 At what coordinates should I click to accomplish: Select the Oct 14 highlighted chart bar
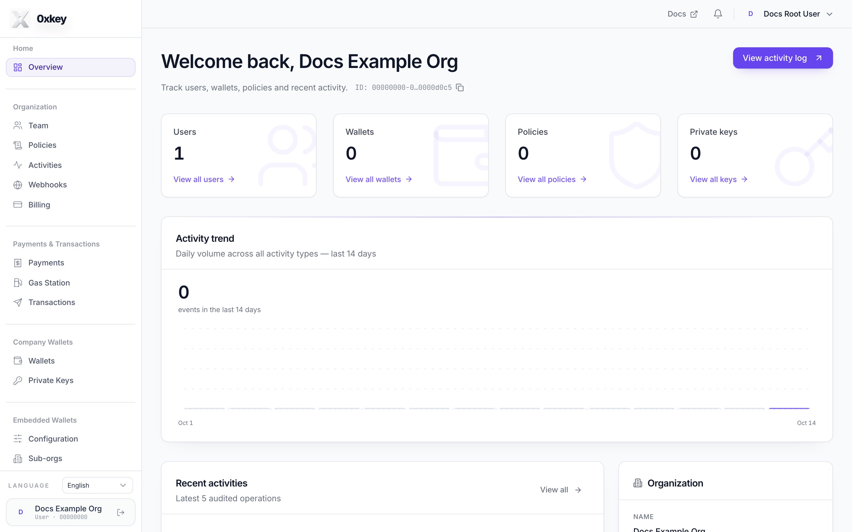(x=789, y=408)
